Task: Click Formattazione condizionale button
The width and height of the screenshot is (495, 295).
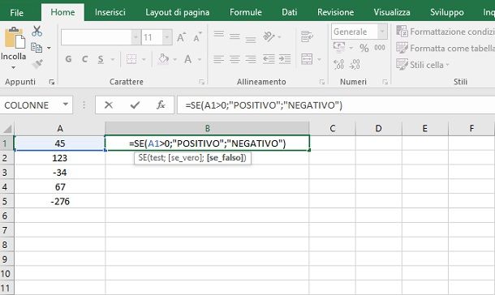Action: coord(445,32)
